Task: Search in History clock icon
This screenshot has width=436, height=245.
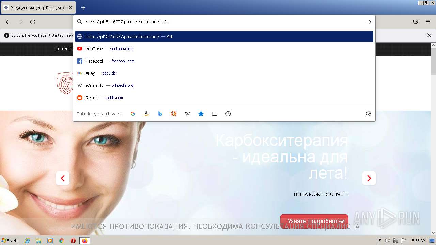Action: click(x=228, y=114)
